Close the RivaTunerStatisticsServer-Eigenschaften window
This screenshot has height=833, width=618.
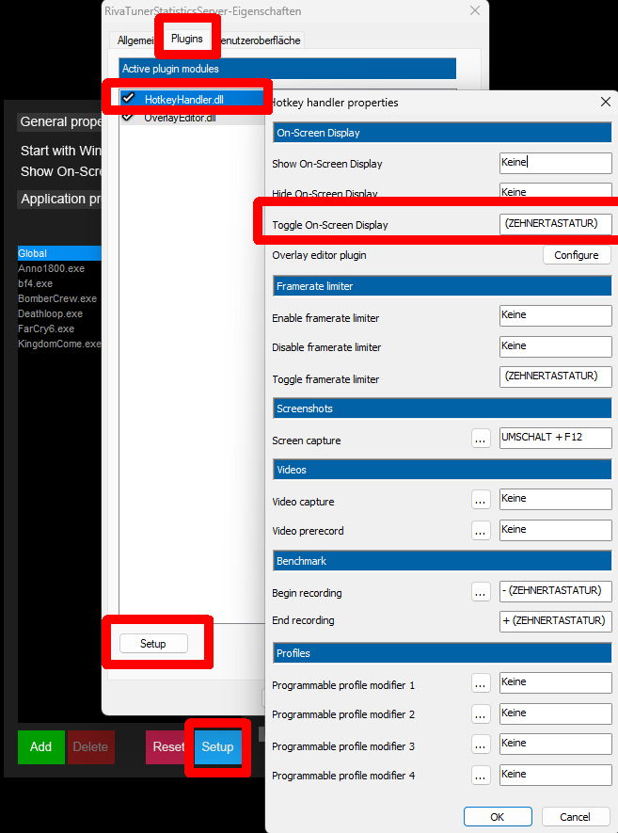point(475,10)
